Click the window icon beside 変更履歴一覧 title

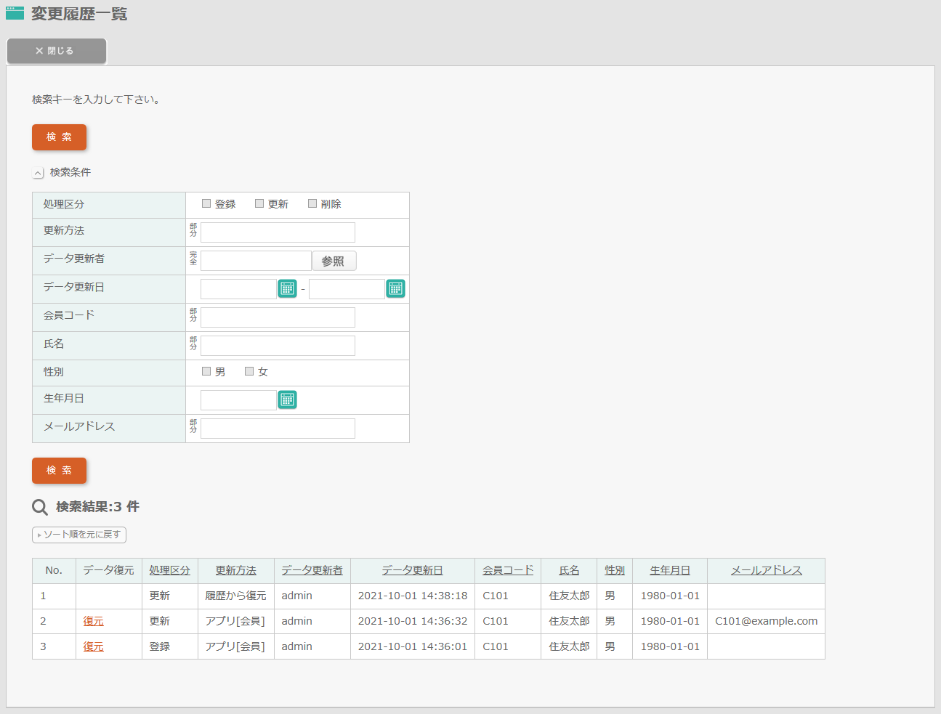click(15, 13)
